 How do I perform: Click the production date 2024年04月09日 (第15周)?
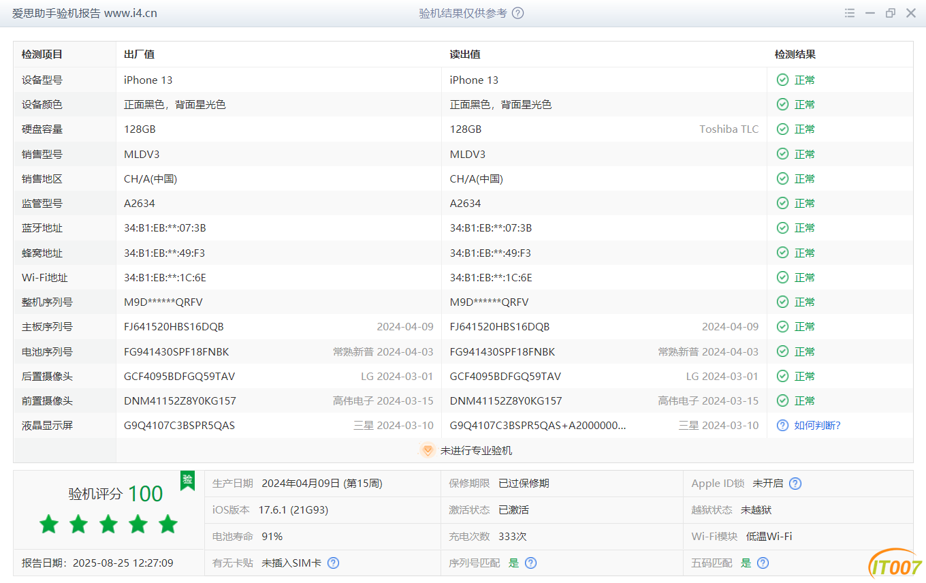tap(322, 484)
